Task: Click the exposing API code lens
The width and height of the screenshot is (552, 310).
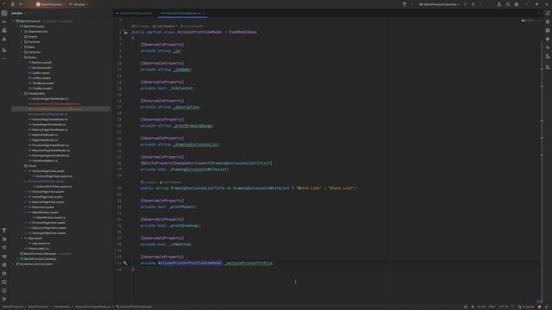Action: pyautogui.click(x=191, y=26)
